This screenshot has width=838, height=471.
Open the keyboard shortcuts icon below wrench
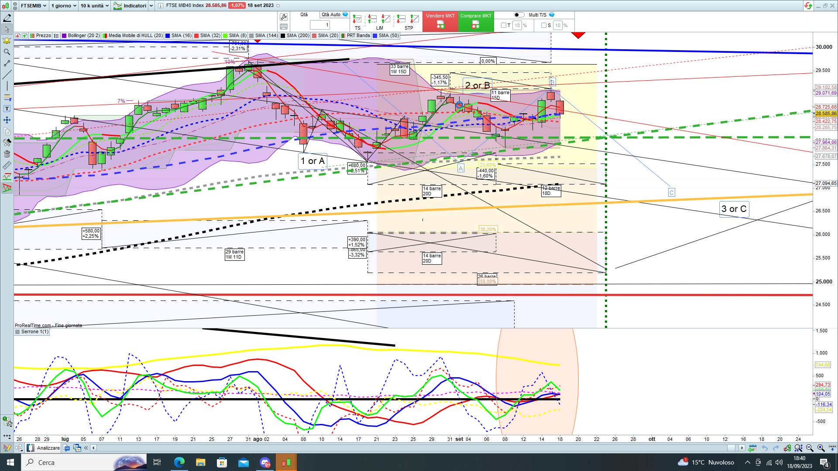point(284,27)
